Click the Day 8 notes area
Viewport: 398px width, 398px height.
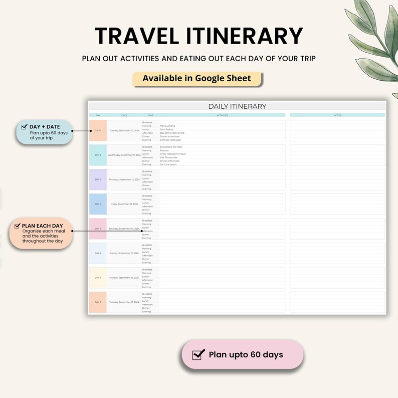pos(337,302)
